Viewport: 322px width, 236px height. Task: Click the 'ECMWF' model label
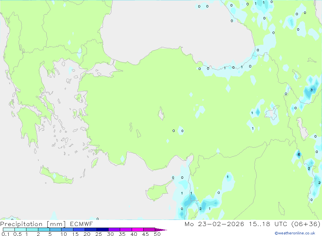click(81, 224)
